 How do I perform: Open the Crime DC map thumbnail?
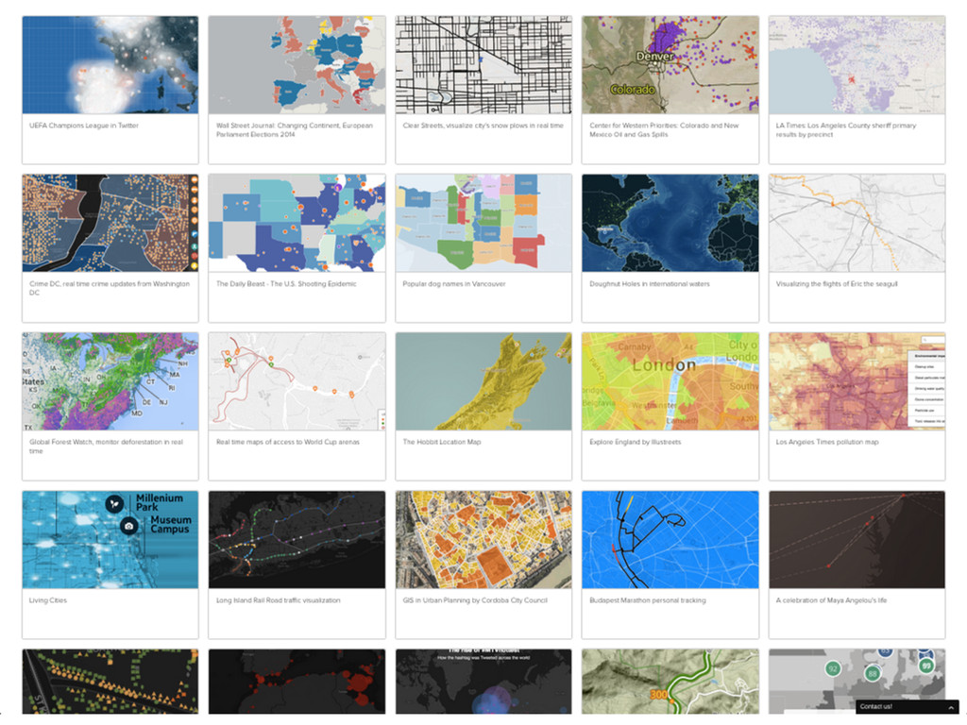pyautogui.click(x=110, y=223)
